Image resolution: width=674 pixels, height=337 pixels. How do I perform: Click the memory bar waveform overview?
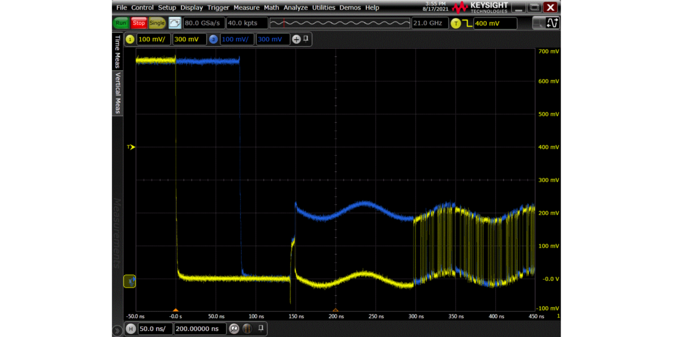click(x=339, y=23)
